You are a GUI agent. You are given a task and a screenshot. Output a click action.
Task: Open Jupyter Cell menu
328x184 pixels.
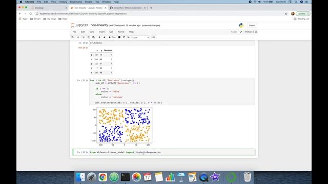[111, 32]
